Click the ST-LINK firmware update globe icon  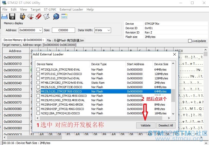coord(56,16)
